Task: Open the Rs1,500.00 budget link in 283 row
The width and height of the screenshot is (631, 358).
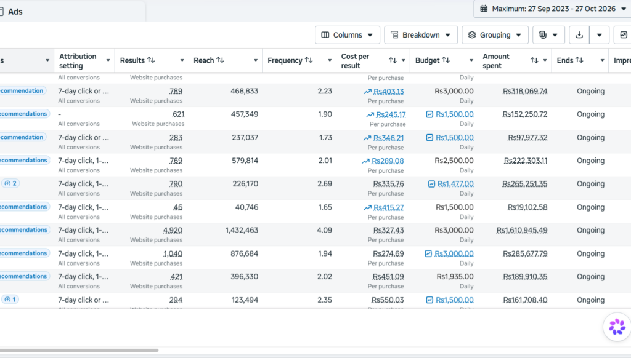Action: [x=455, y=137]
